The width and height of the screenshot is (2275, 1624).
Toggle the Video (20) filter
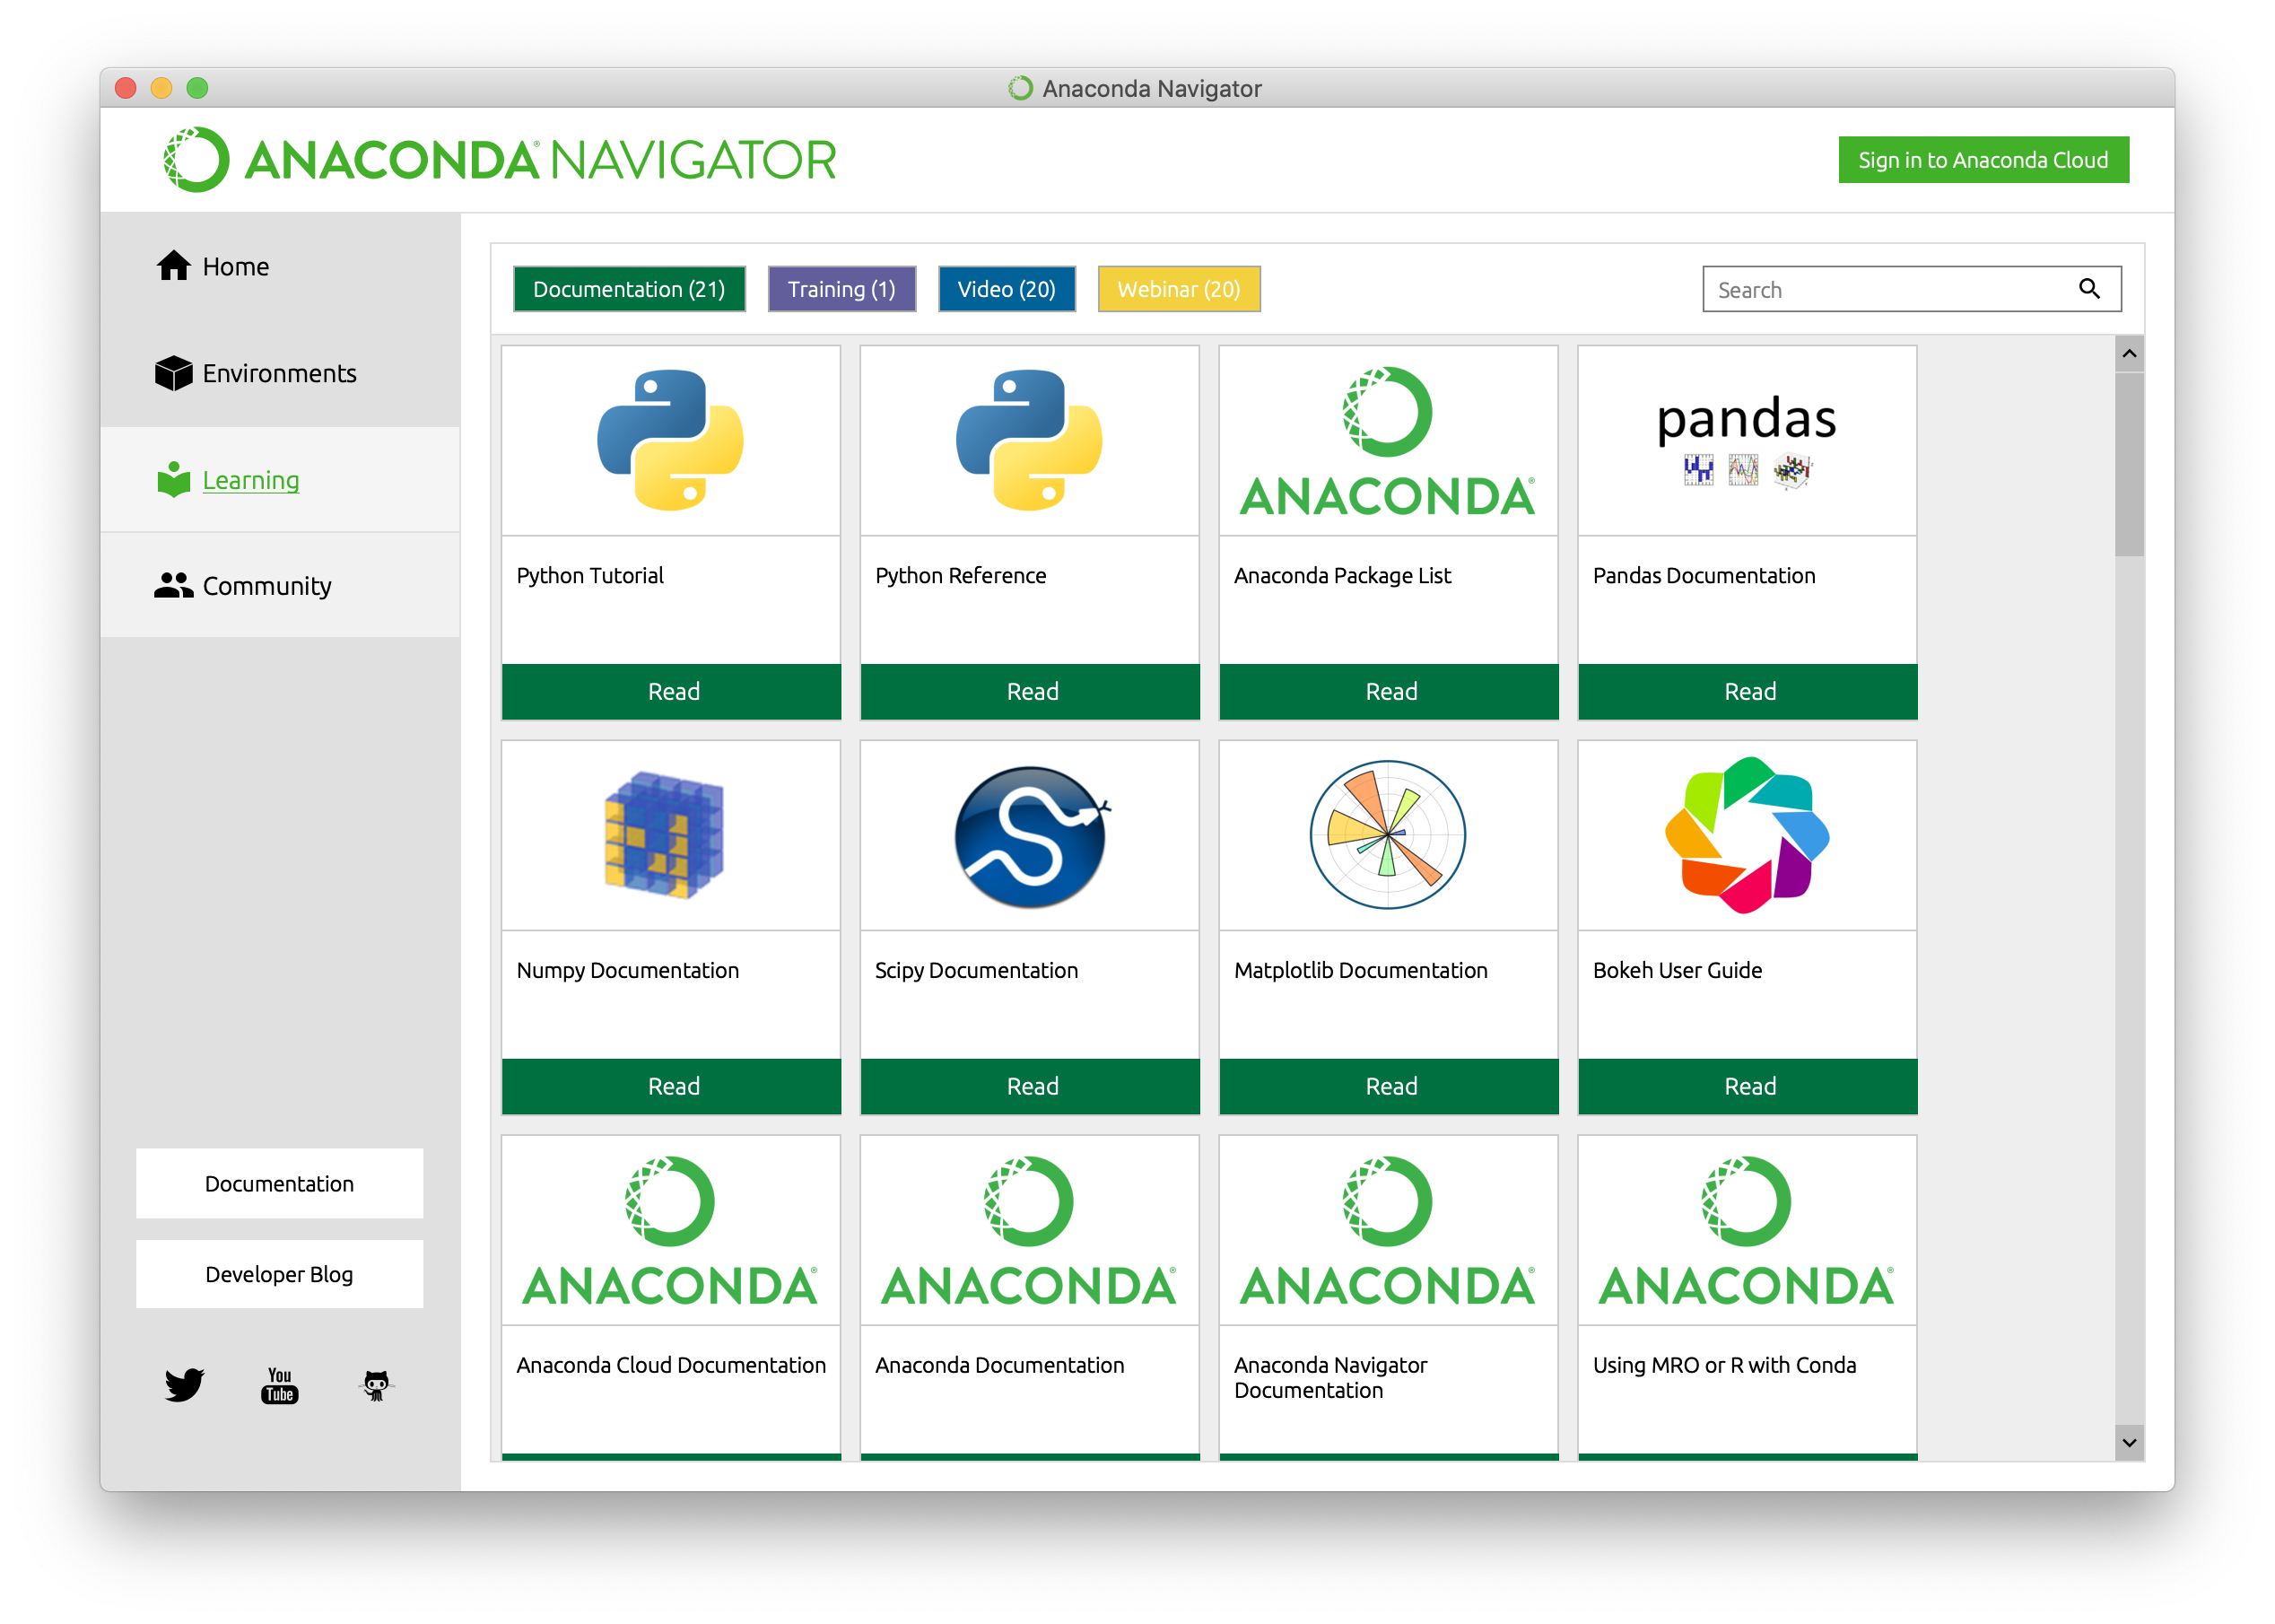pyautogui.click(x=1007, y=289)
